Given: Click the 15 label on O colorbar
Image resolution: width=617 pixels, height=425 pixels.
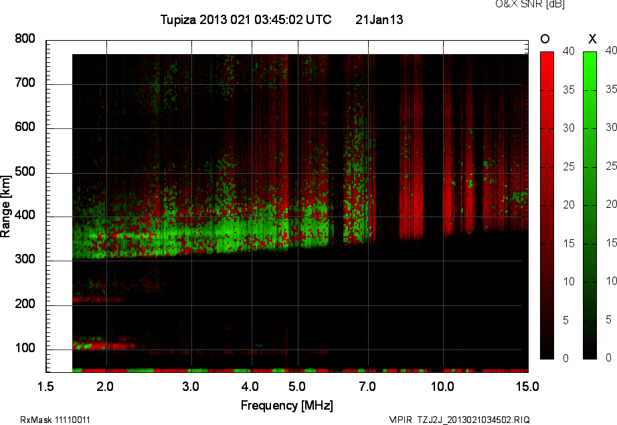Looking at the screenshot, I should coord(568,243).
